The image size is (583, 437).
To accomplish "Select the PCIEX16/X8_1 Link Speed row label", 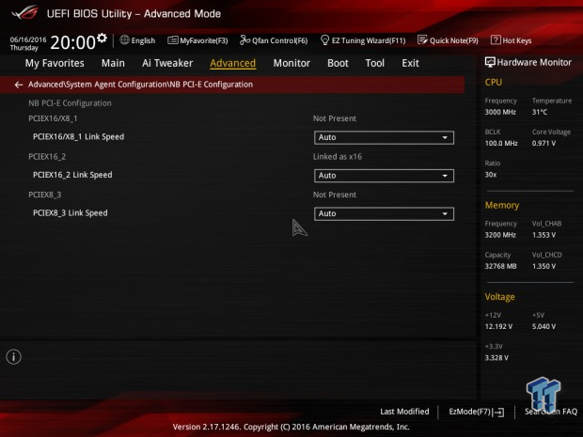I will pyautogui.click(x=78, y=137).
